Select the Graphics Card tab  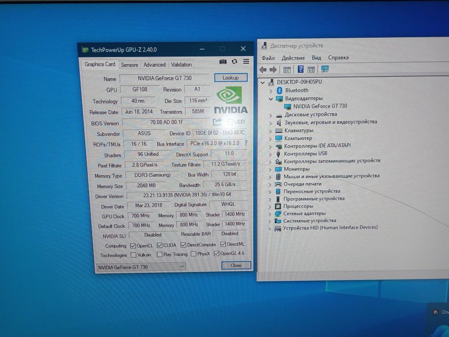(x=100, y=64)
